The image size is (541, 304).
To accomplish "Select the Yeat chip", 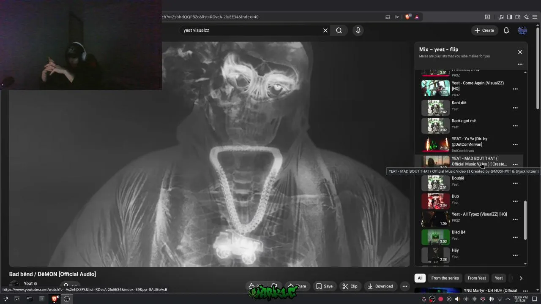I will click(499, 278).
